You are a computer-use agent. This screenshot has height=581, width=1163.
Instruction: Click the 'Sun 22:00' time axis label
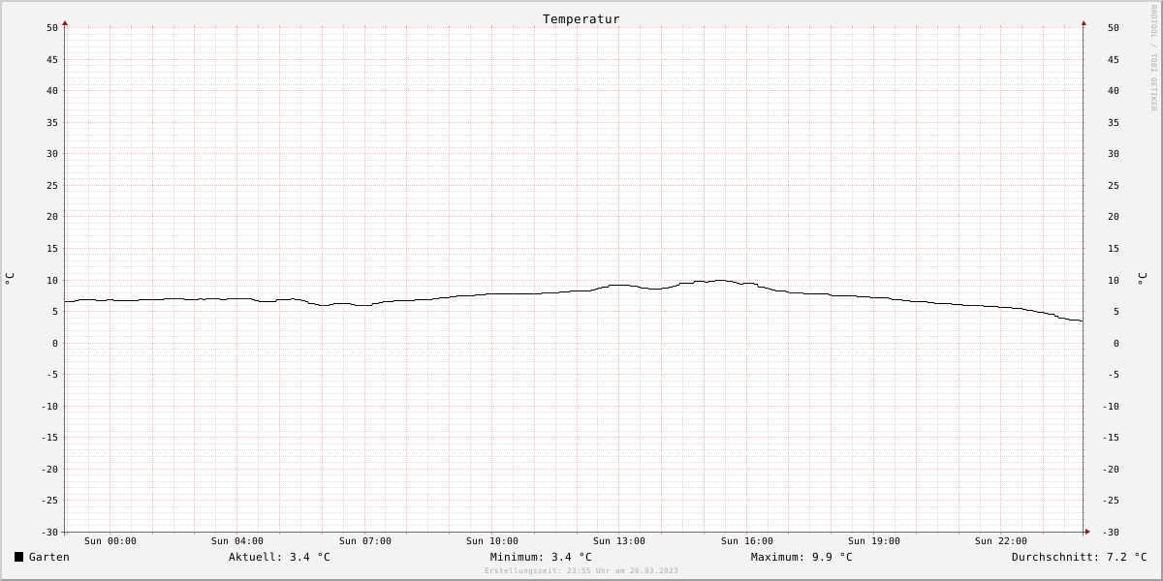pyautogui.click(x=1001, y=541)
